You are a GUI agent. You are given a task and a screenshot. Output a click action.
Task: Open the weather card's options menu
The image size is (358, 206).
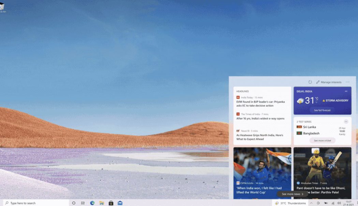[x=346, y=91]
